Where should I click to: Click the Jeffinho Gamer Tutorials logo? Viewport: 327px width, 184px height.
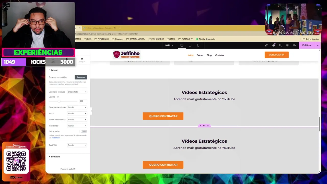click(126, 54)
